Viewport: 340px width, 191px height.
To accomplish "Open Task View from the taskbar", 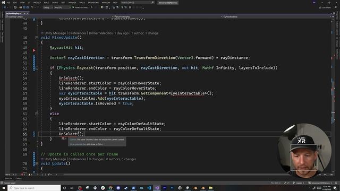I will 72,188.
